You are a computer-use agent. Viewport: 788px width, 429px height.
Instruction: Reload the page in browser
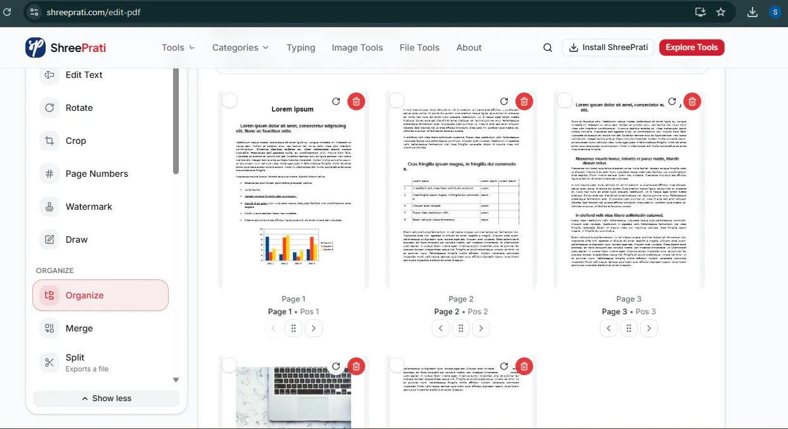(x=8, y=12)
